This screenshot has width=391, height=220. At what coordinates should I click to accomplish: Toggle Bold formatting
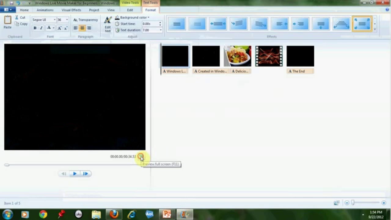coord(35,28)
